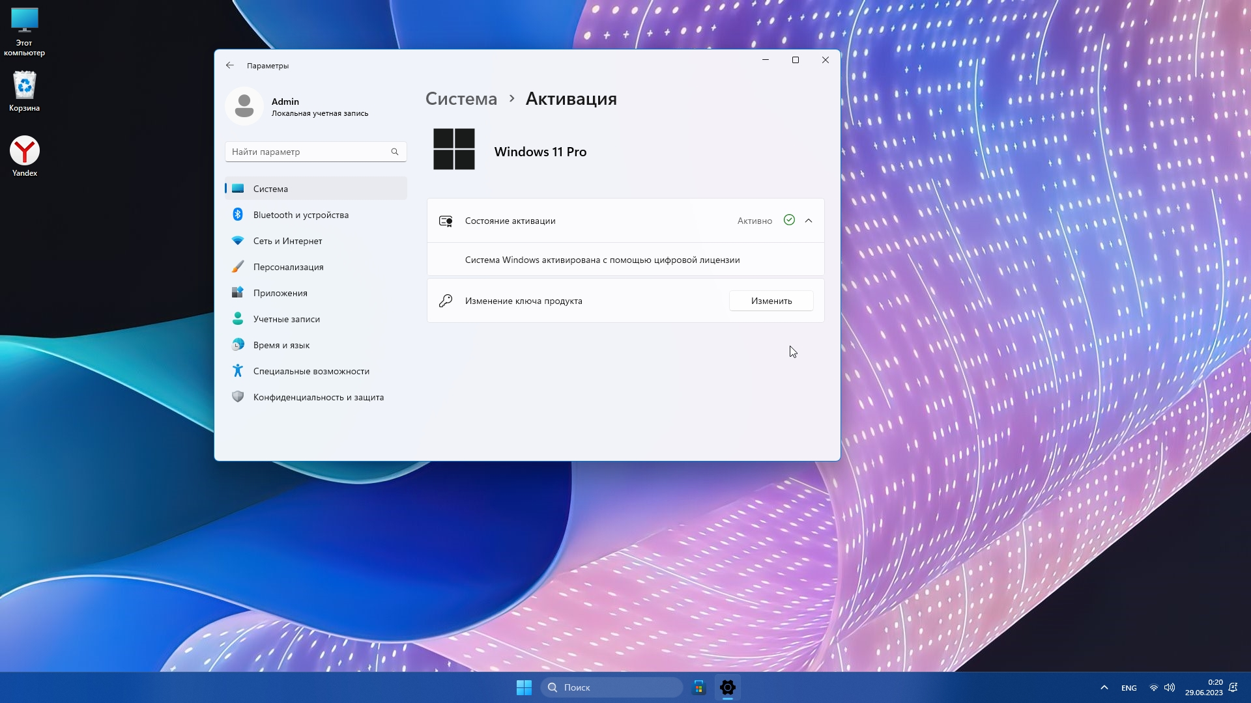Image resolution: width=1251 pixels, height=703 pixels.
Task: Open Windows Start menu
Action: pos(524,687)
